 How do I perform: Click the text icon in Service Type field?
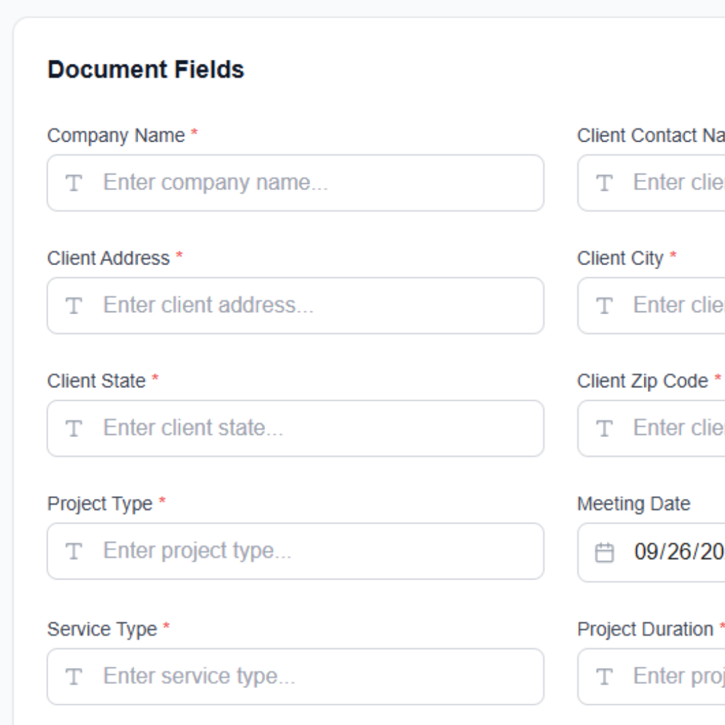click(x=74, y=677)
